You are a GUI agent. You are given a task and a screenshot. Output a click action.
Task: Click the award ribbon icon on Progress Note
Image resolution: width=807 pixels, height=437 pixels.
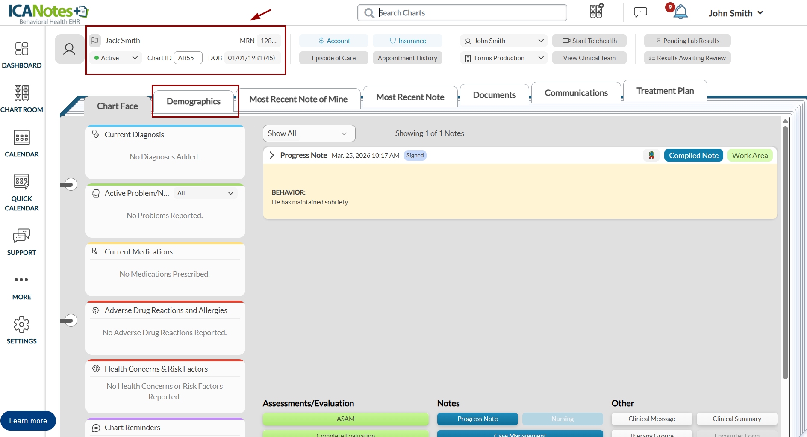651,156
